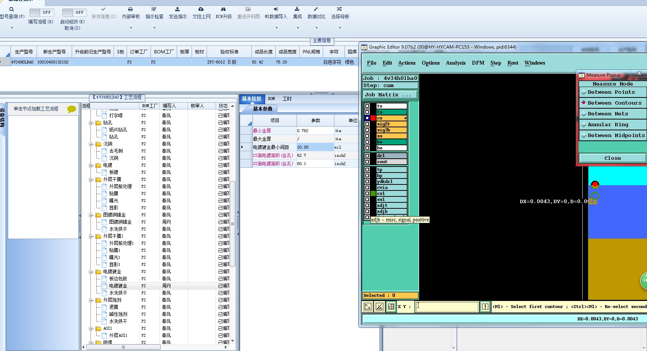
Task: Open the MI数据导入 dropdown arrow
Action: click(x=276, y=28)
